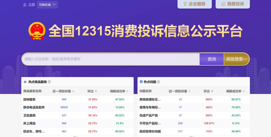Screen dimensions: 271x137
Task: Click the national emblem logo
Action: click(x=37, y=31)
